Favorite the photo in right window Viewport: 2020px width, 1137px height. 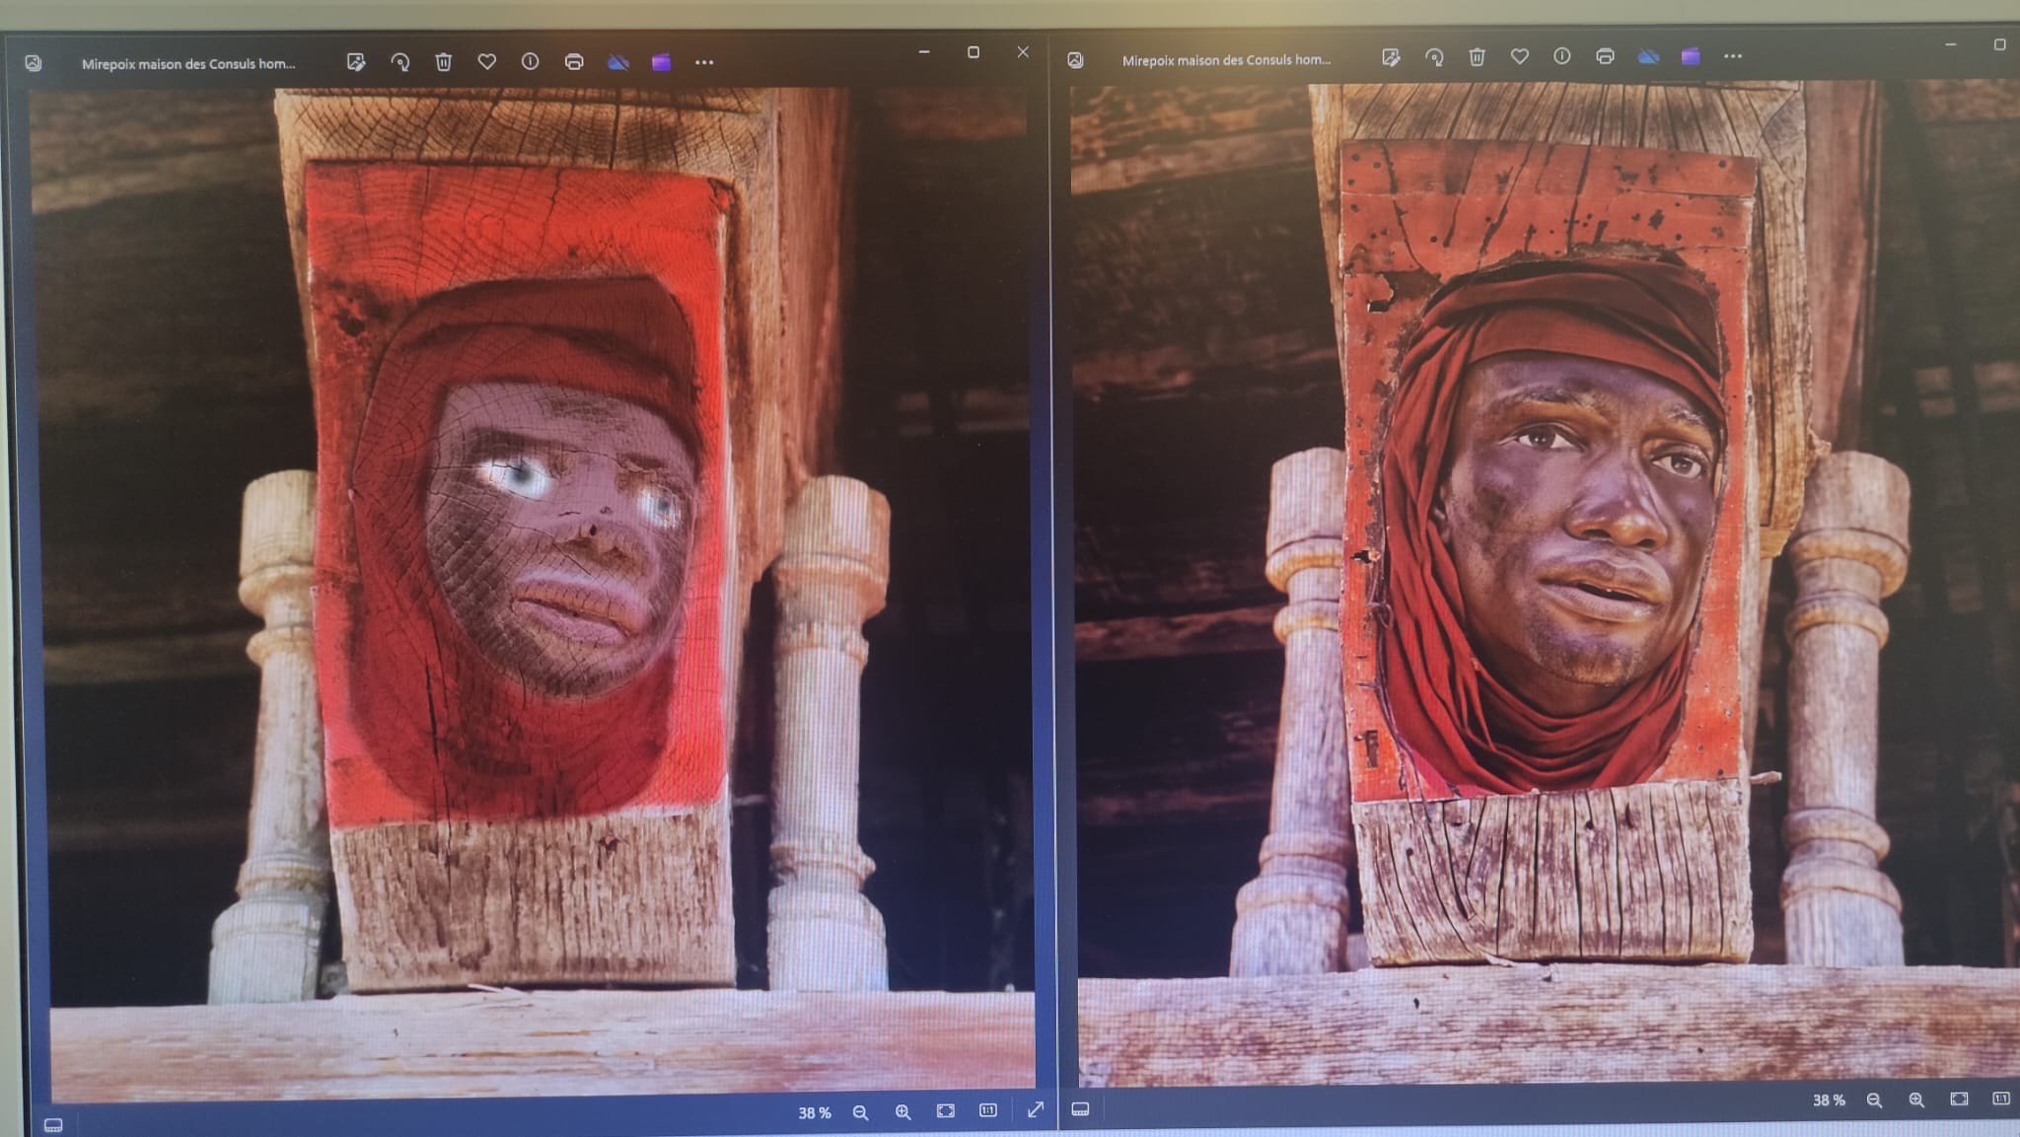pyautogui.click(x=1519, y=57)
